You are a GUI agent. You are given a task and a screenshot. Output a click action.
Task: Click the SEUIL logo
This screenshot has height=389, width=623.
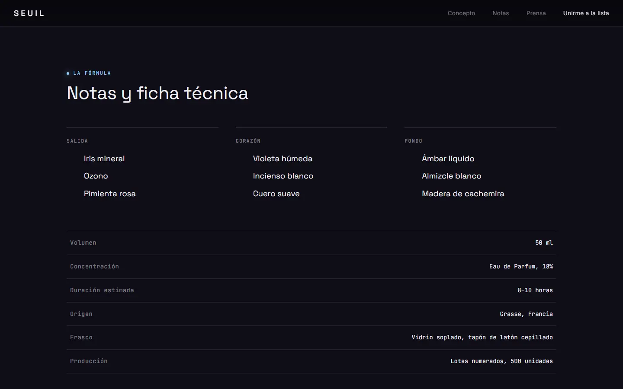[29, 13]
